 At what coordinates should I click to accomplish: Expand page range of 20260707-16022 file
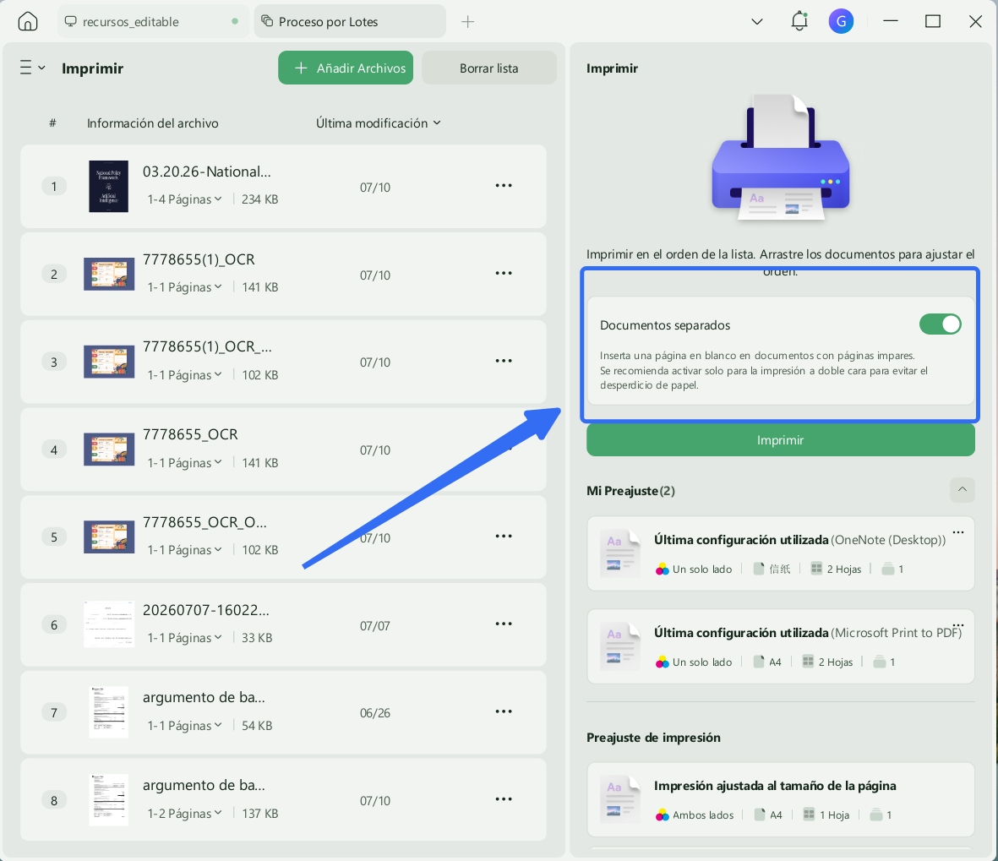pyautogui.click(x=184, y=638)
